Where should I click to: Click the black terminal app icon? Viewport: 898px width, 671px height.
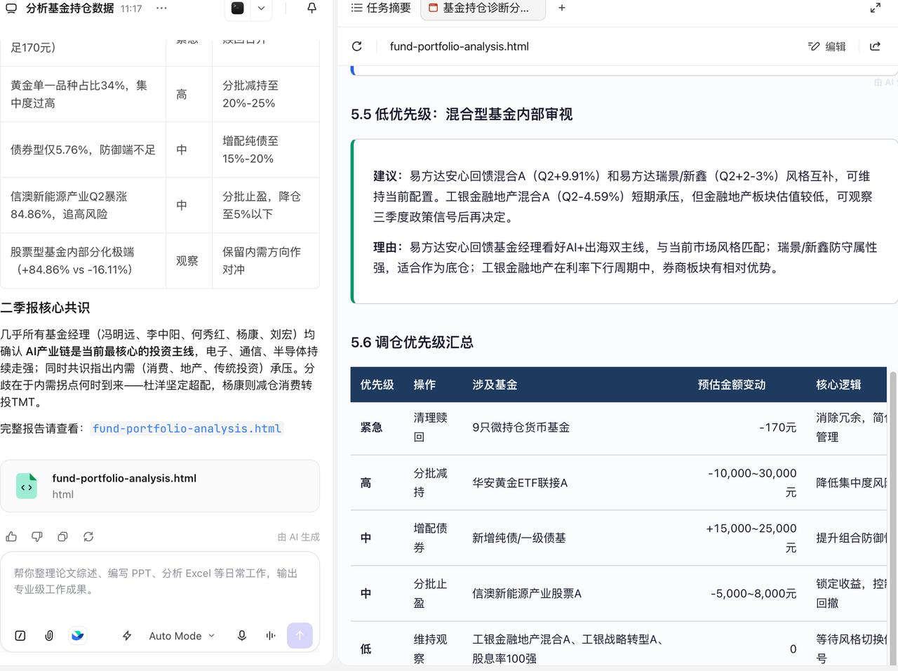tap(238, 8)
